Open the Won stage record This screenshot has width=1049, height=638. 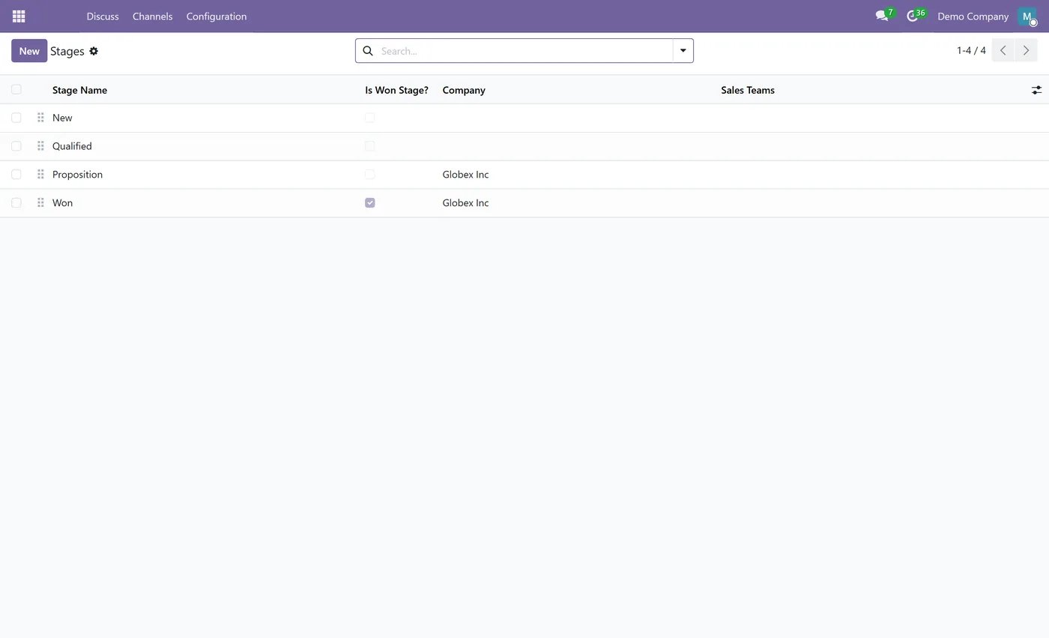62,203
